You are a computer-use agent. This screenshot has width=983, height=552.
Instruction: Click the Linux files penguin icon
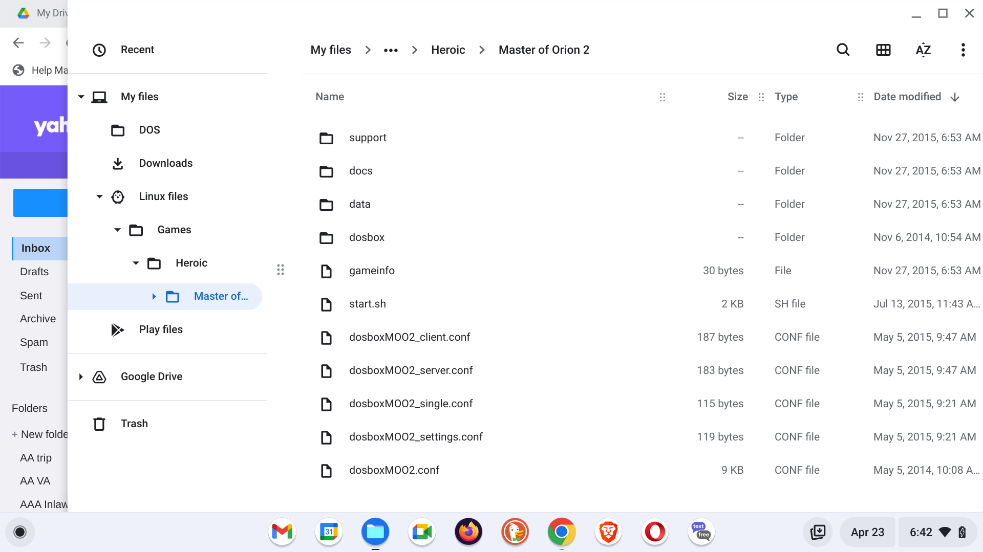coord(118,196)
